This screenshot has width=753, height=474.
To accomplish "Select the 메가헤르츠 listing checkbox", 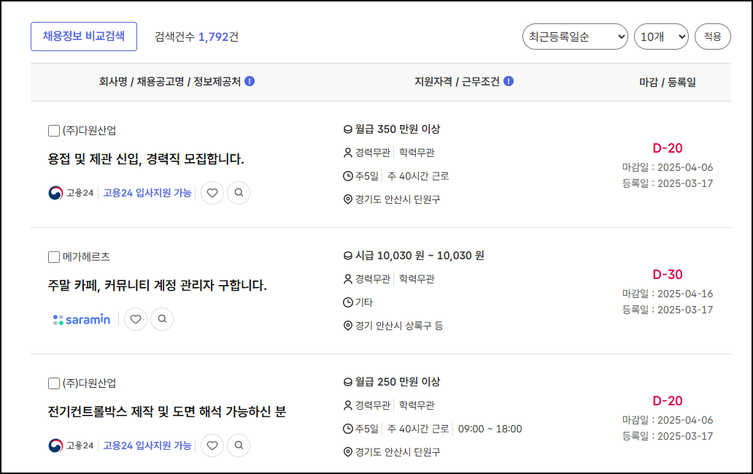I will 53,257.
